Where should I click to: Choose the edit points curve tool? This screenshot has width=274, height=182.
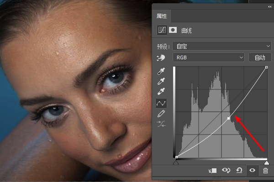(x=161, y=103)
